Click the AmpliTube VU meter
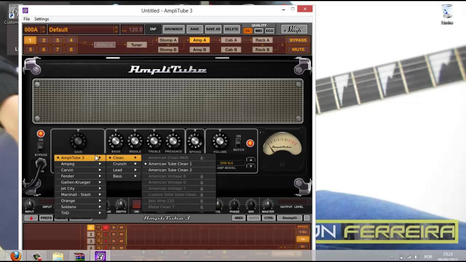The image size is (466, 262). (282, 144)
